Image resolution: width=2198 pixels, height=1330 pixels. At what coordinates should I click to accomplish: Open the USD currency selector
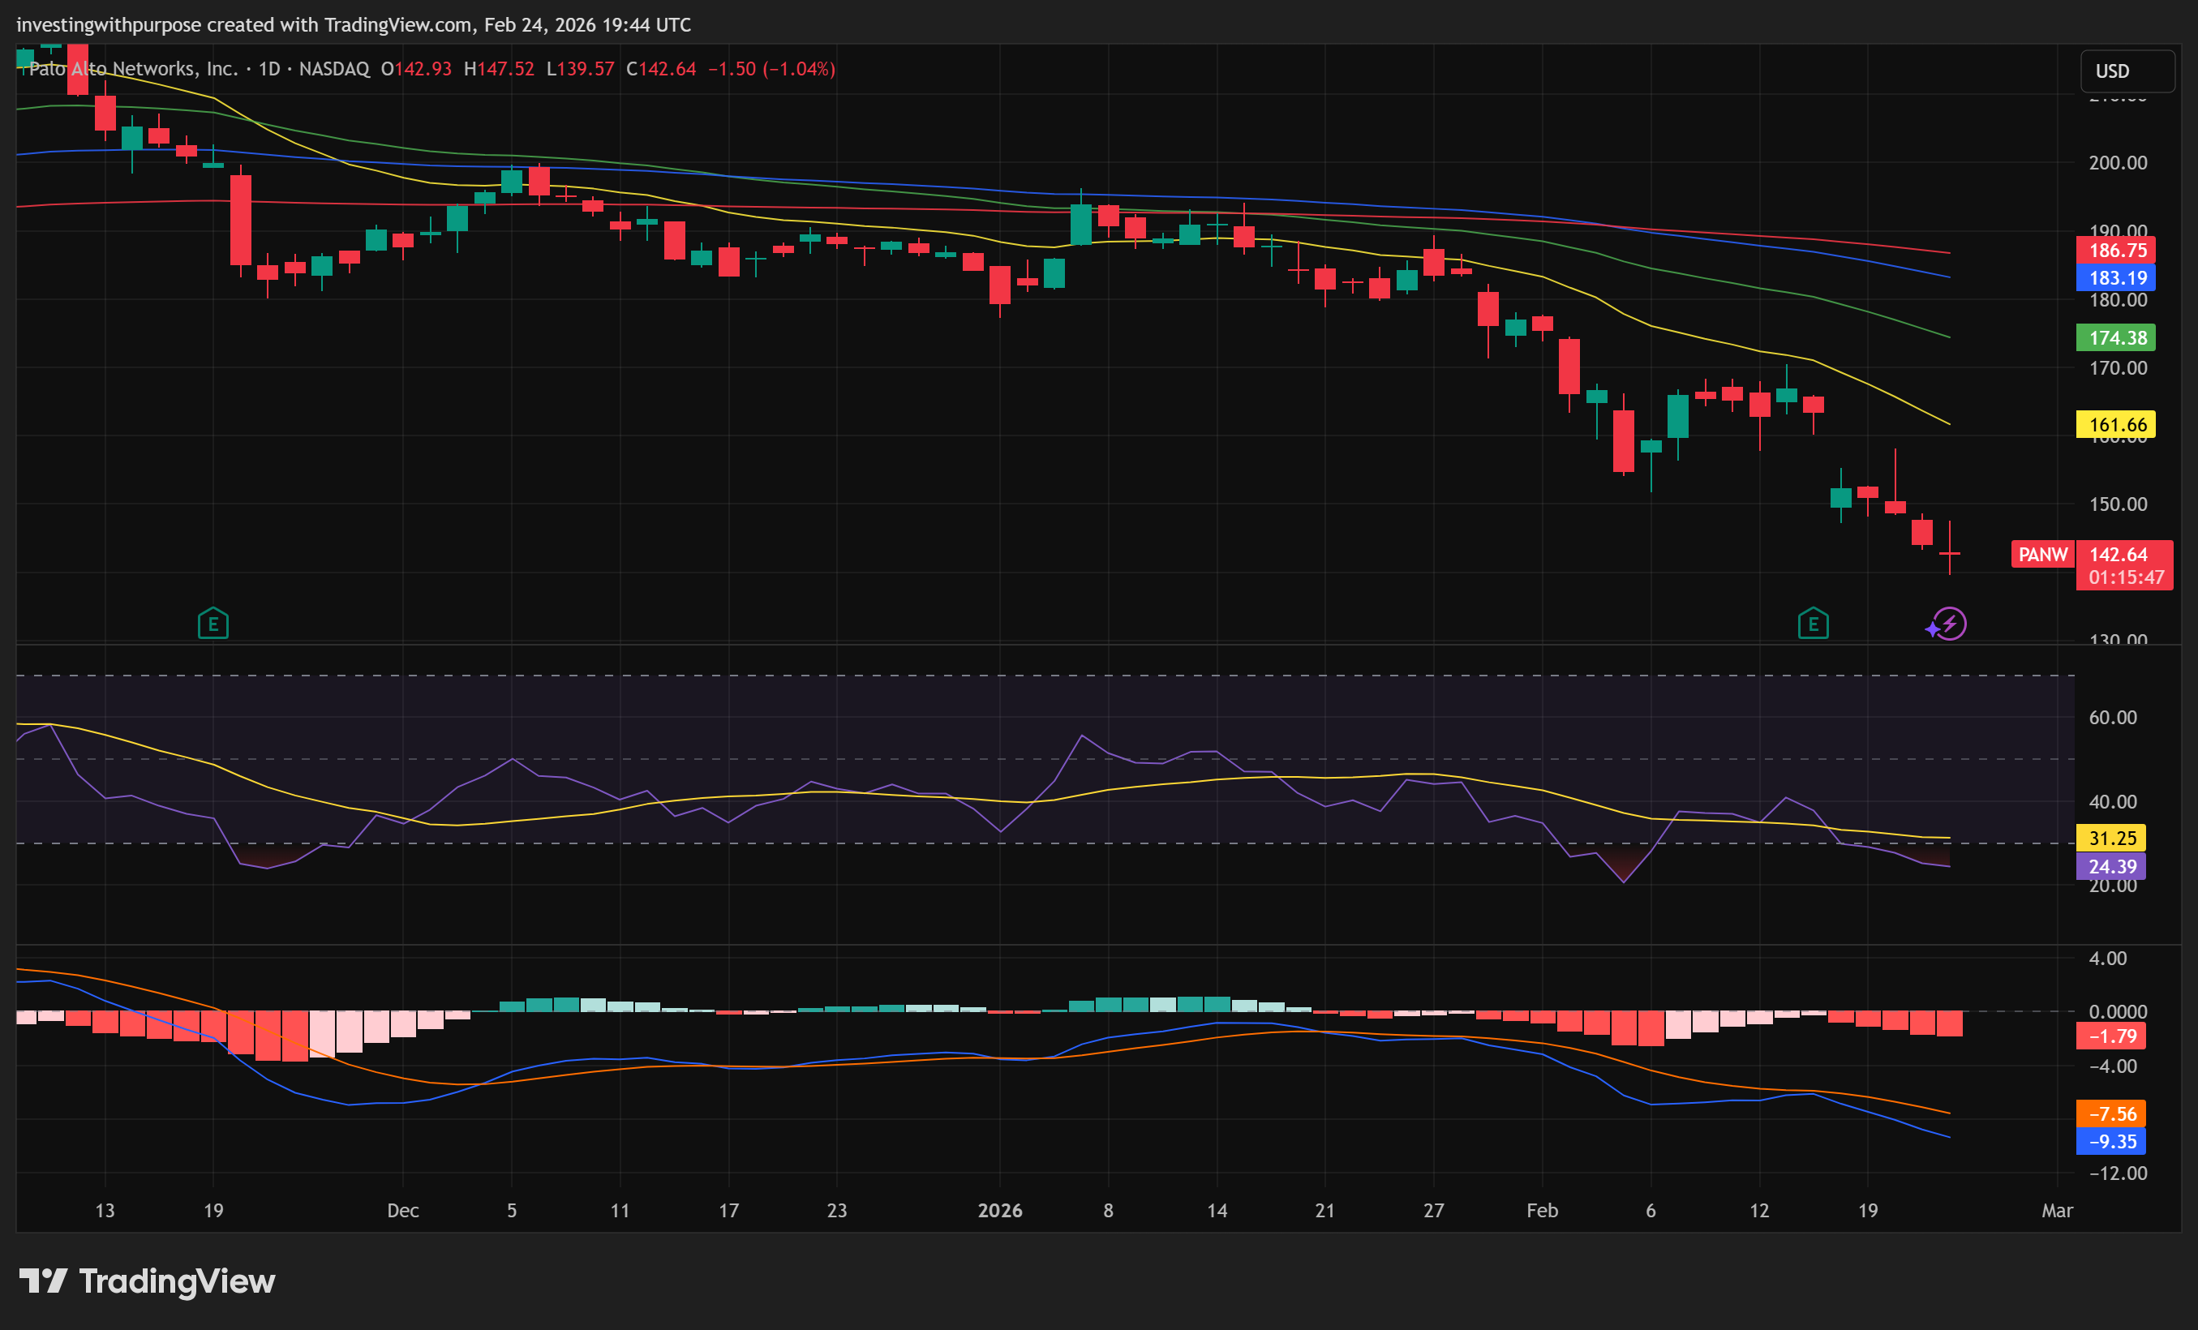tap(2127, 71)
